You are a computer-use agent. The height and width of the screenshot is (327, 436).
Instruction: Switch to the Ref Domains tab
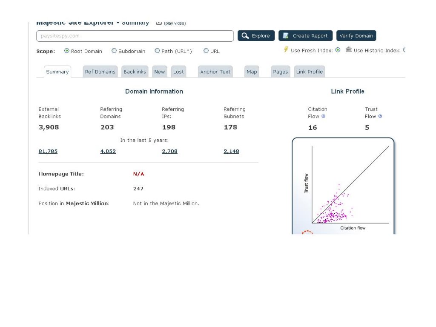(100, 72)
